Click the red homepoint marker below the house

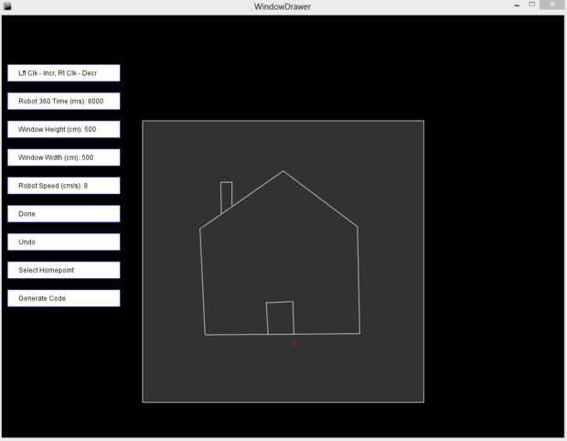point(295,344)
